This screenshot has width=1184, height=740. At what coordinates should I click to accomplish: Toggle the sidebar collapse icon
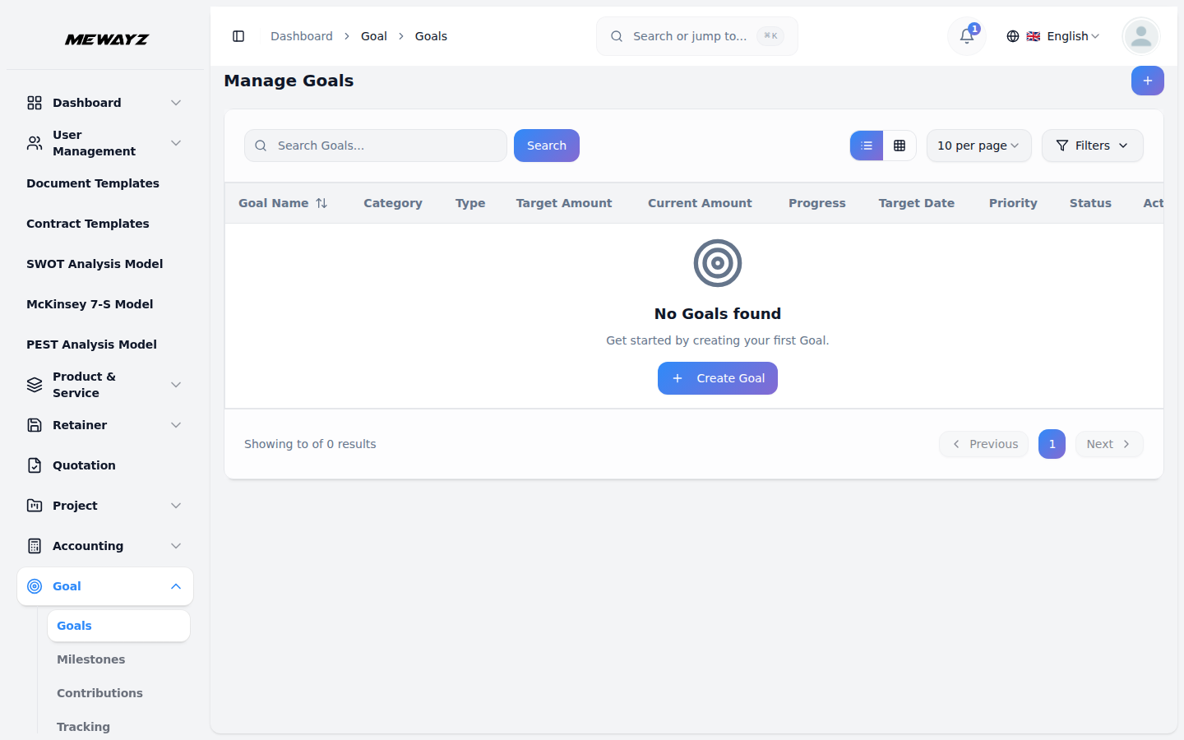[238, 36]
